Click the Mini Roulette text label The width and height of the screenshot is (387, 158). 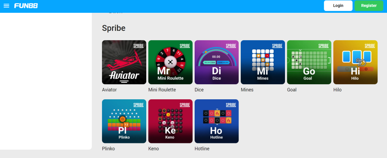162,90
